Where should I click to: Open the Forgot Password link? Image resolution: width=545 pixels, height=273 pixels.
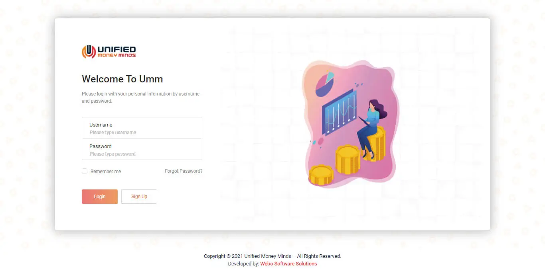(x=184, y=171)
